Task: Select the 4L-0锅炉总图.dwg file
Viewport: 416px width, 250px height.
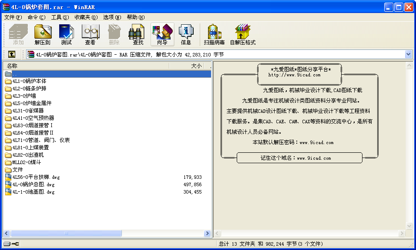Action: pyautogui.click(x=34, y=184)
